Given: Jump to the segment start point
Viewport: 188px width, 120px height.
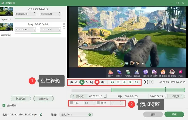Looking at the screenshot, I should (x=72, y=82).
